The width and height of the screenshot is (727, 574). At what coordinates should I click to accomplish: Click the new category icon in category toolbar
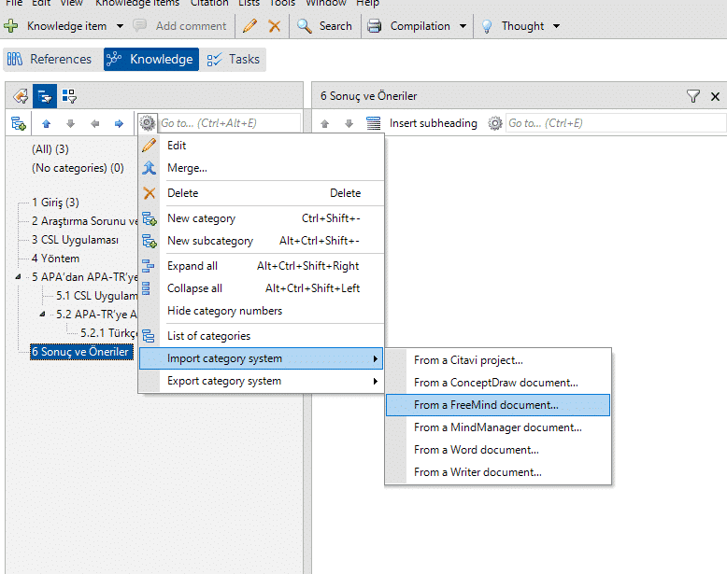19,123
